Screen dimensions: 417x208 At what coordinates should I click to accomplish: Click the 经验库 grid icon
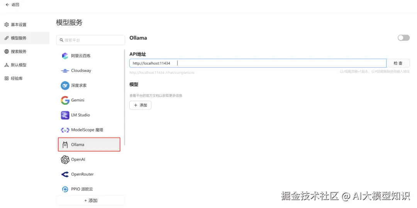point(7,79)
